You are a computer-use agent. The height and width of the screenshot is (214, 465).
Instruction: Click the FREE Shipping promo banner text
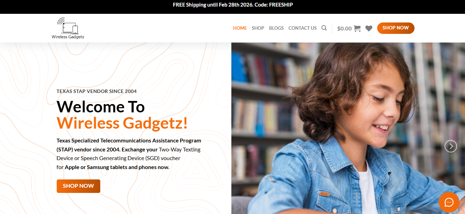pyautogui.click(x=233, y=5)
